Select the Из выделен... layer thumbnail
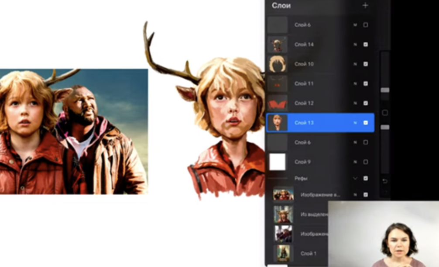This screenshot has width=439, height=267. coord(283,214)
